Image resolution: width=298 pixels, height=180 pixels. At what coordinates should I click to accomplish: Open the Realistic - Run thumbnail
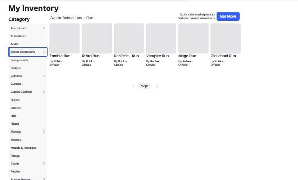point(129,38)
